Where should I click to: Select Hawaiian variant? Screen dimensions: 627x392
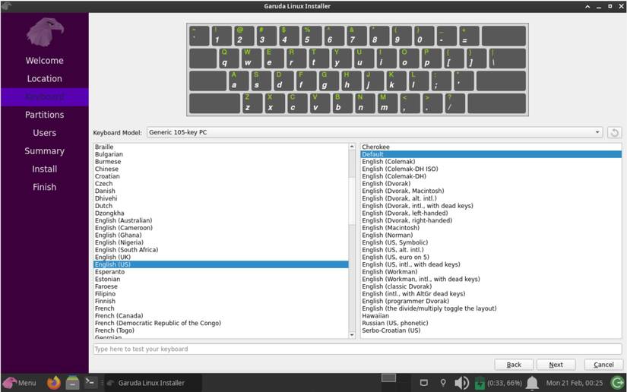pyautogui.click(x=491, y=316)
